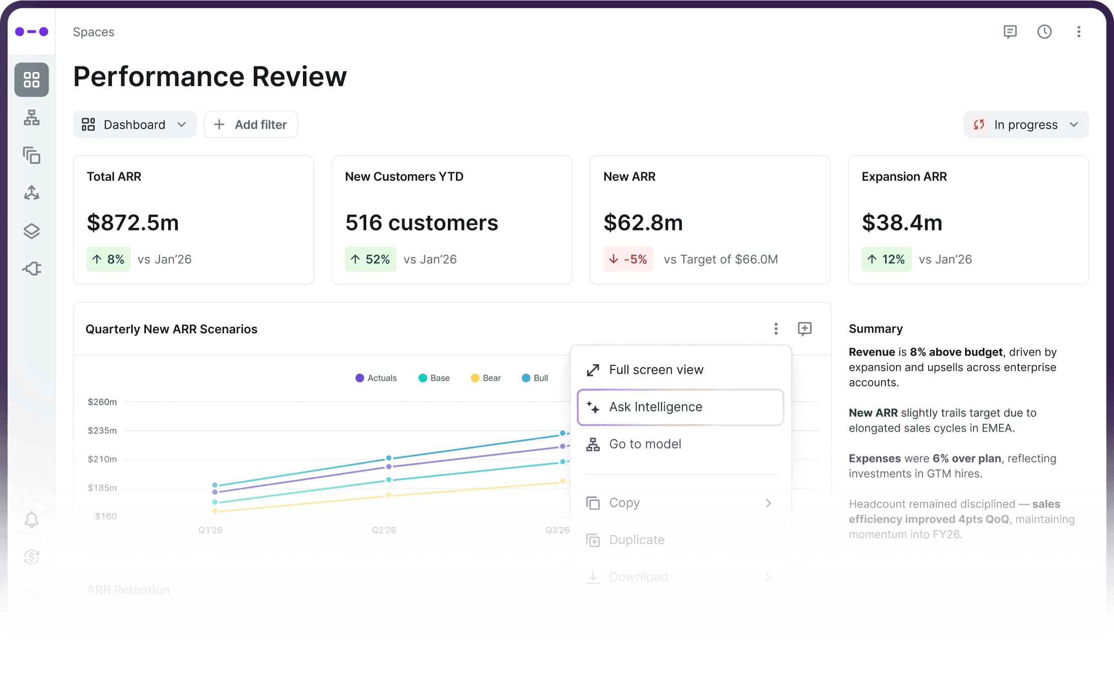This screenshot has width=1114, height=690.
Task: Expand the Dashboard view dropdown
Action: pyautogui.click(x=135, y=125)
